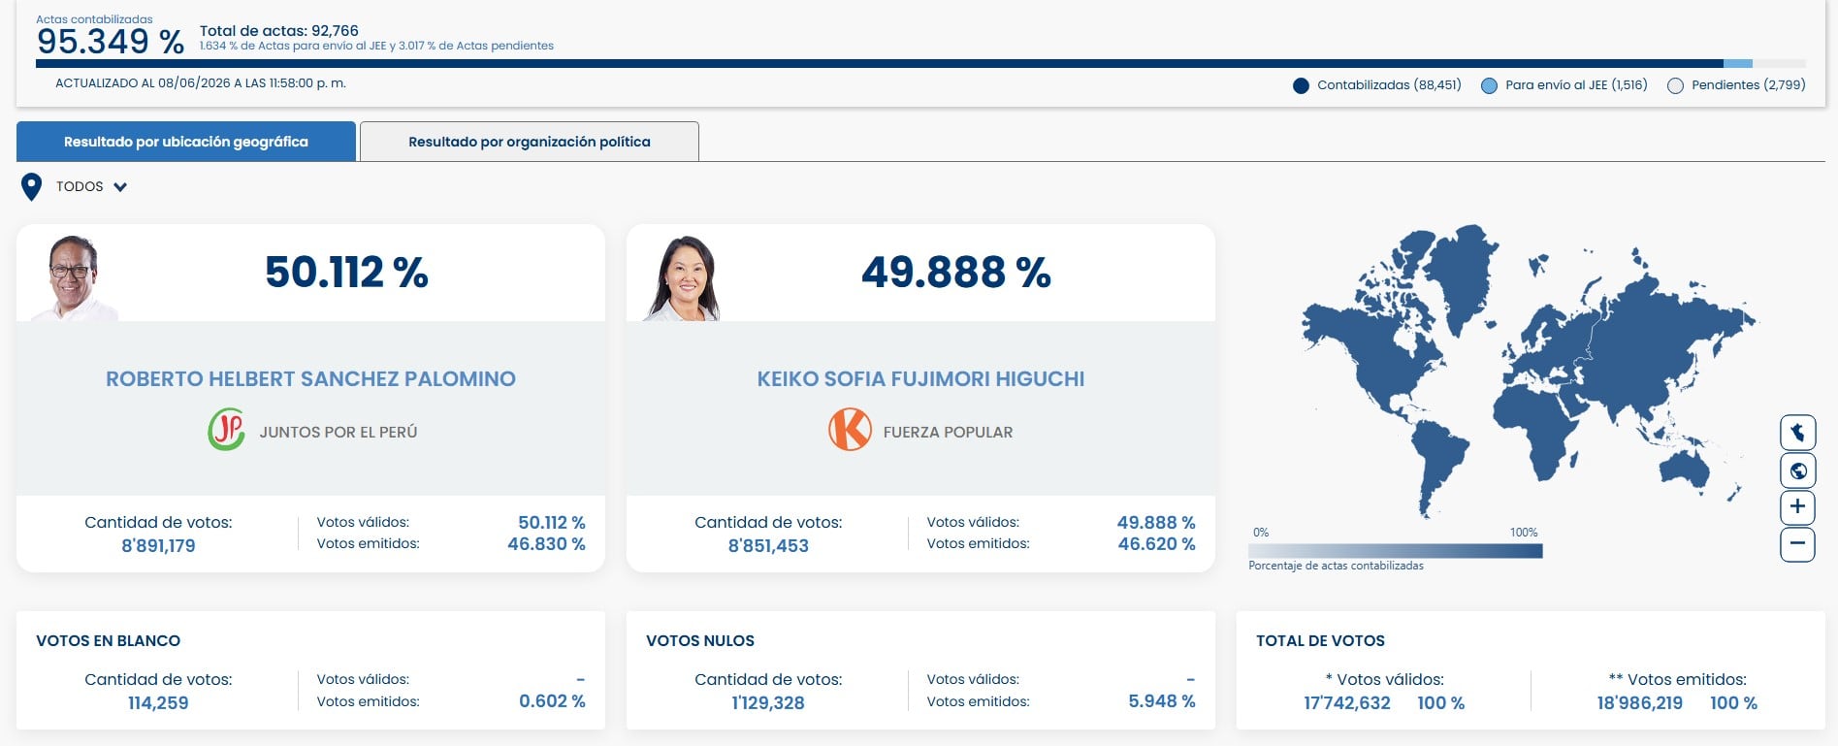
Task: Click the Pendientes empty legend circle
Action: point(1675,85)
